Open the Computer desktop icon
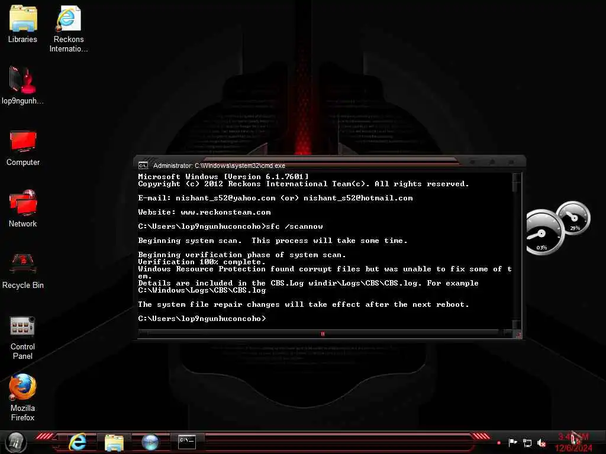Viewport: 606px width, 454px height. [x=23, y=148]
